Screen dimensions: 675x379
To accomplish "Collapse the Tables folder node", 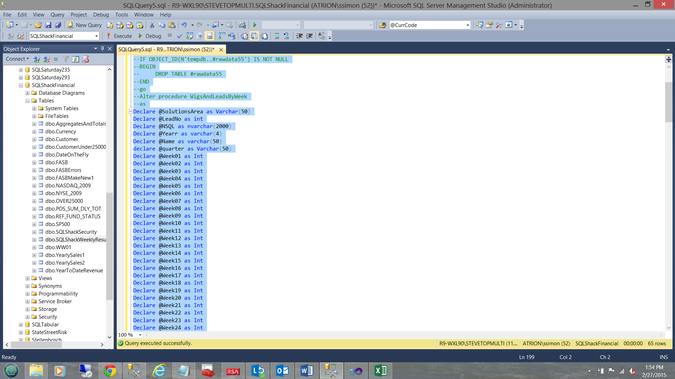I will coord(27,101).
